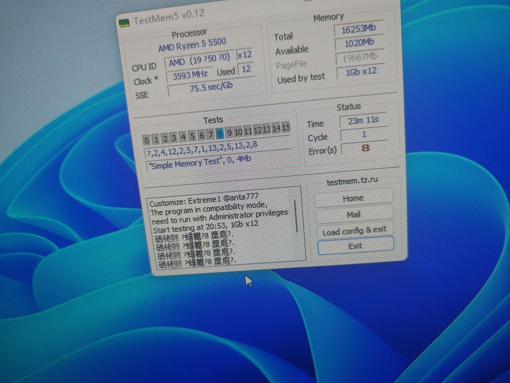The image size is (510, 383).
Task: Click the red Error(s) count field
Action: tap(366, 148)
